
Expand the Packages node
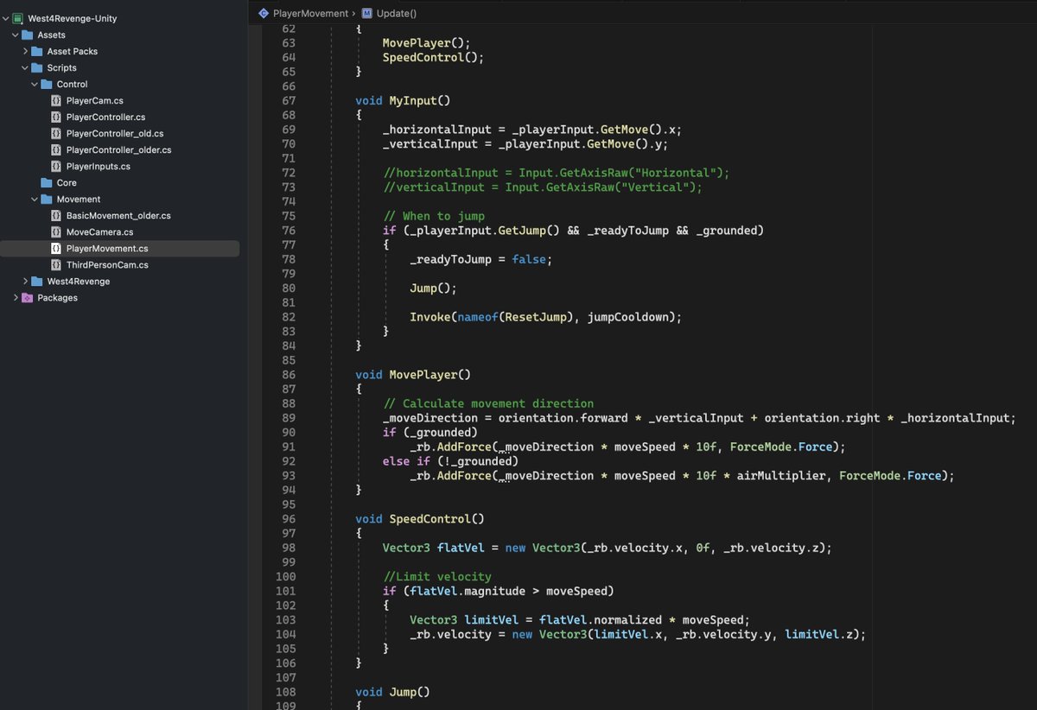point(15,297)
